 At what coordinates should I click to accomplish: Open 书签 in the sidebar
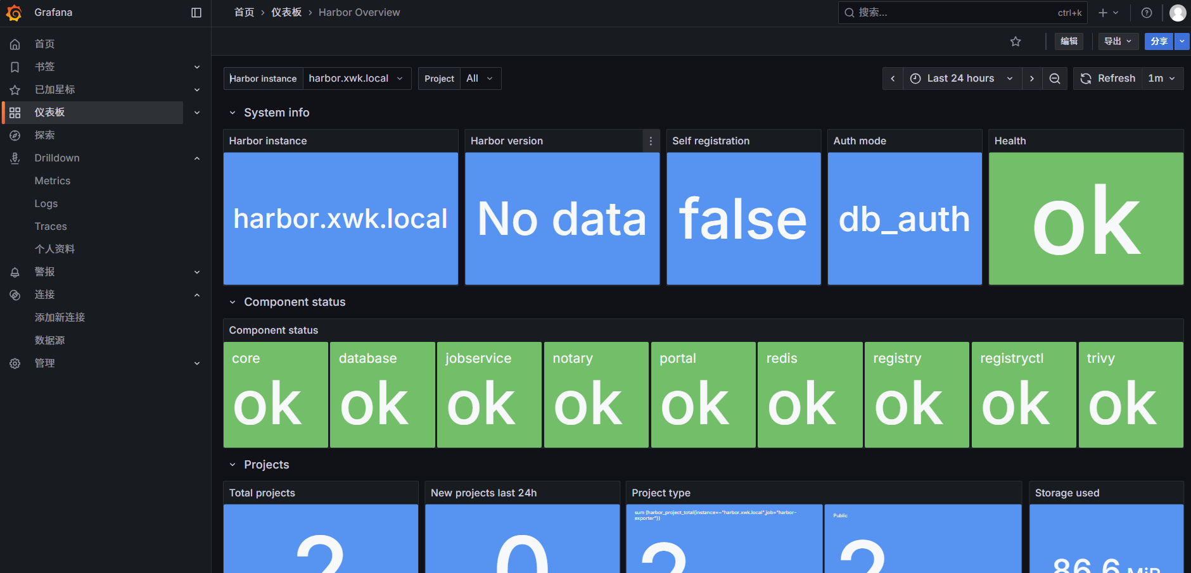45,67
